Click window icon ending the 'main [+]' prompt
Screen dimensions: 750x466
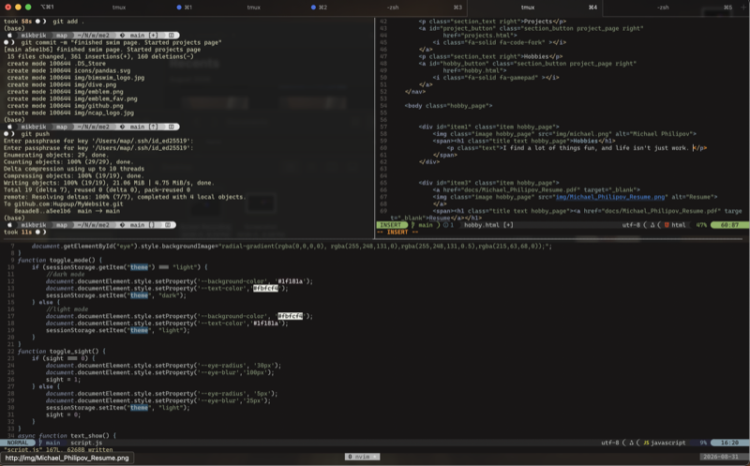(x=172, y=36)
